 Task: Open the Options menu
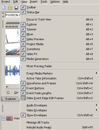(x=55, y=2)
